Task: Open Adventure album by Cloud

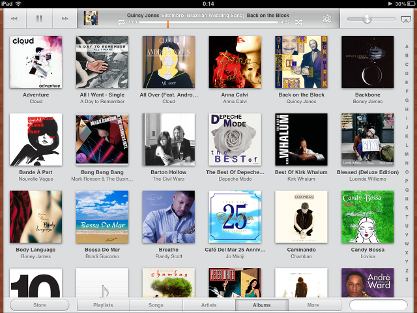Action: coord(36,62)
